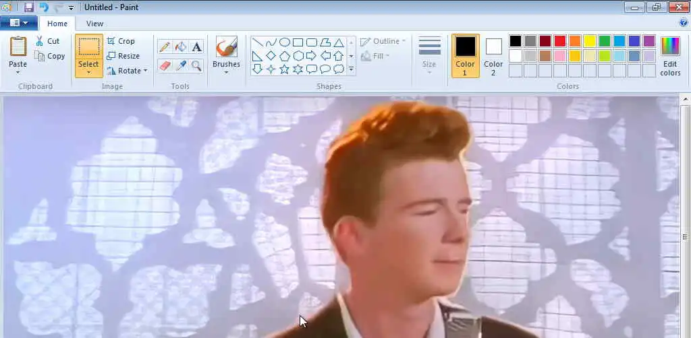Select the Fill with color bucket tool
This screenshot has height=338, width=691.
click(181, 46)
